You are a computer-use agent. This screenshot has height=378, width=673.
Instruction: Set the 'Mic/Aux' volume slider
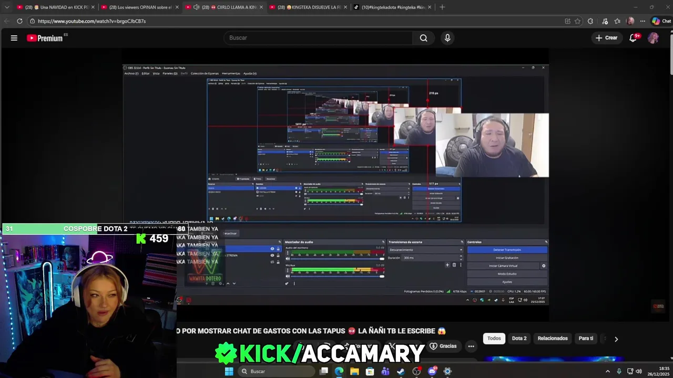coord(337,277)
